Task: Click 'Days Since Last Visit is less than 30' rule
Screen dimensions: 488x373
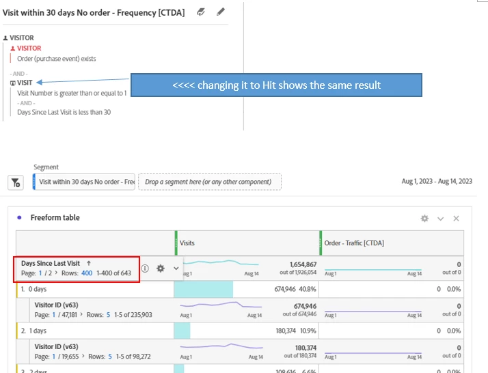Action: point(64,112)
